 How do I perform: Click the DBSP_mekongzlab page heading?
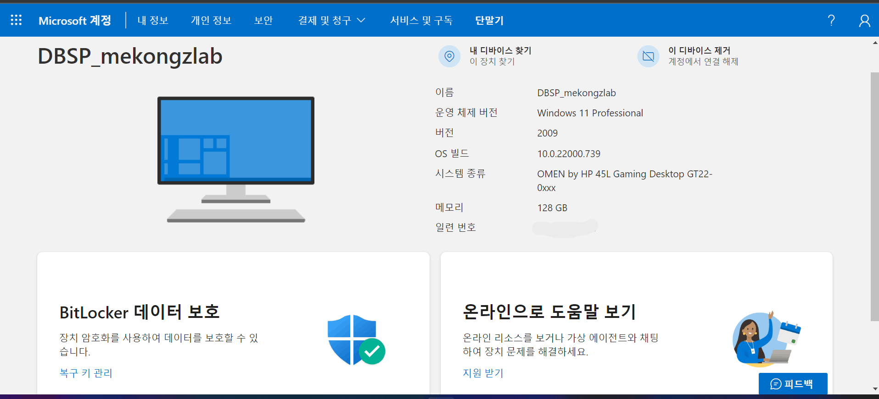pyautogui.click(x=130, y=56)
